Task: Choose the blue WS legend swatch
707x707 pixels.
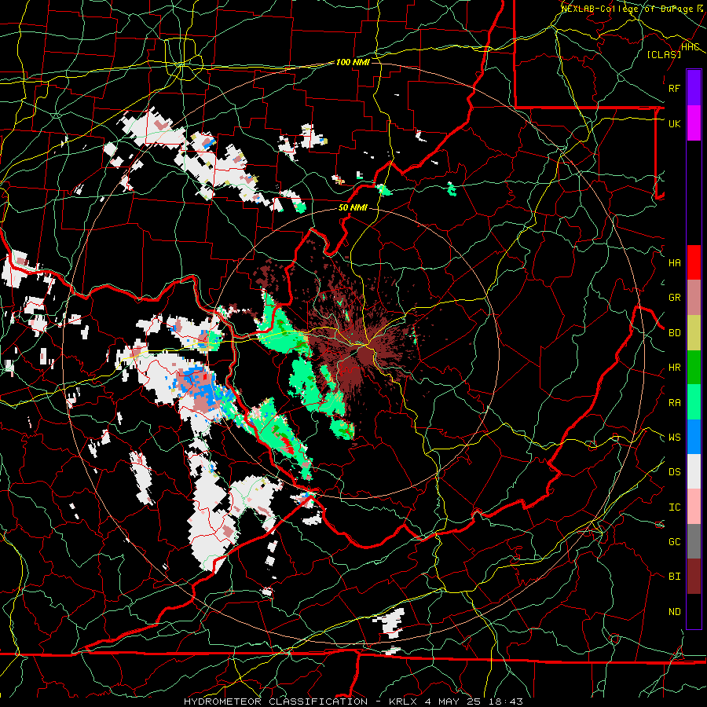Action: (694, 437)
